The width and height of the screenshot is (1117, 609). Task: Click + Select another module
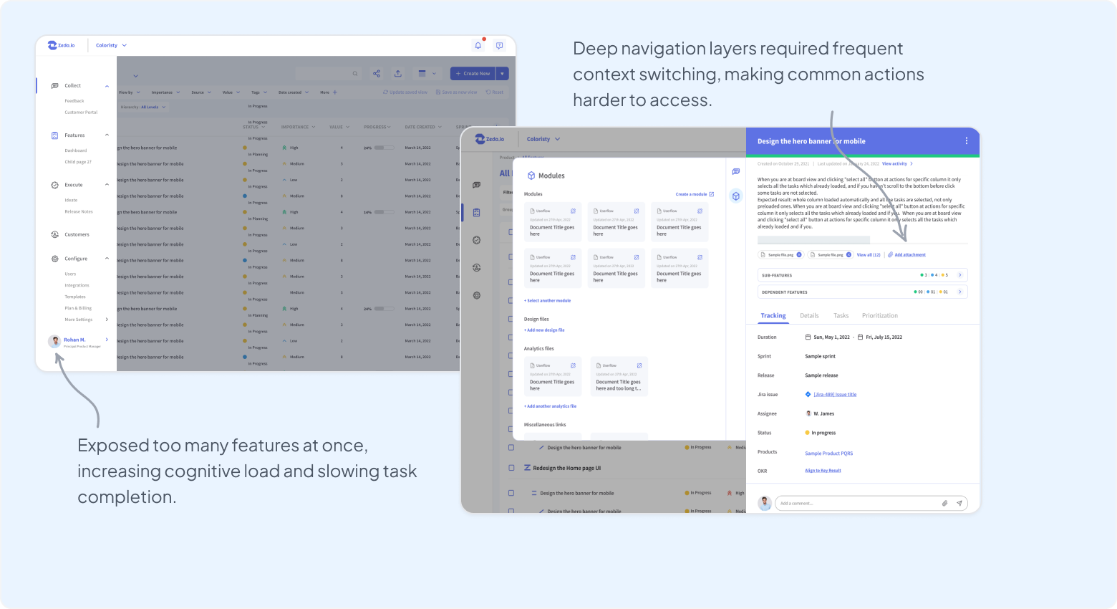[548, 301]
